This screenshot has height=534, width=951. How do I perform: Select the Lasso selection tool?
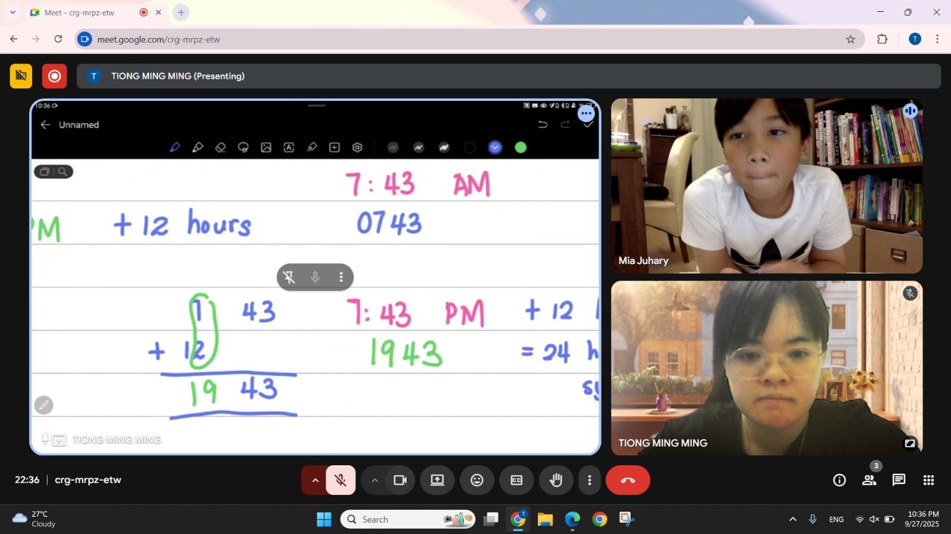pyautogui.click(x=243, y=147)
